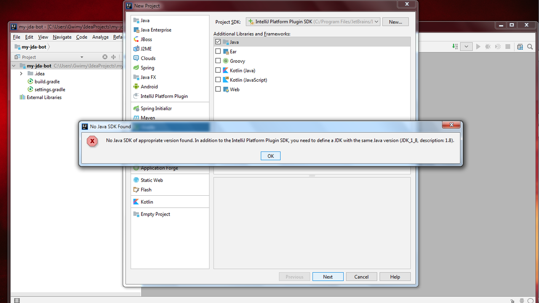Screen dimensions: 539x303
Task: Click the Make Project build icon
Action: pos(455,47)
